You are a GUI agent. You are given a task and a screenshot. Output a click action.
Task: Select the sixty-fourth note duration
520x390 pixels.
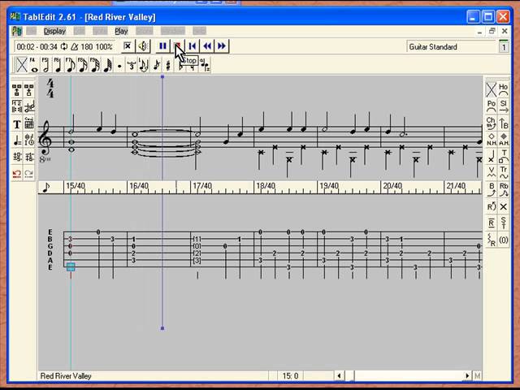pos(107,65)
